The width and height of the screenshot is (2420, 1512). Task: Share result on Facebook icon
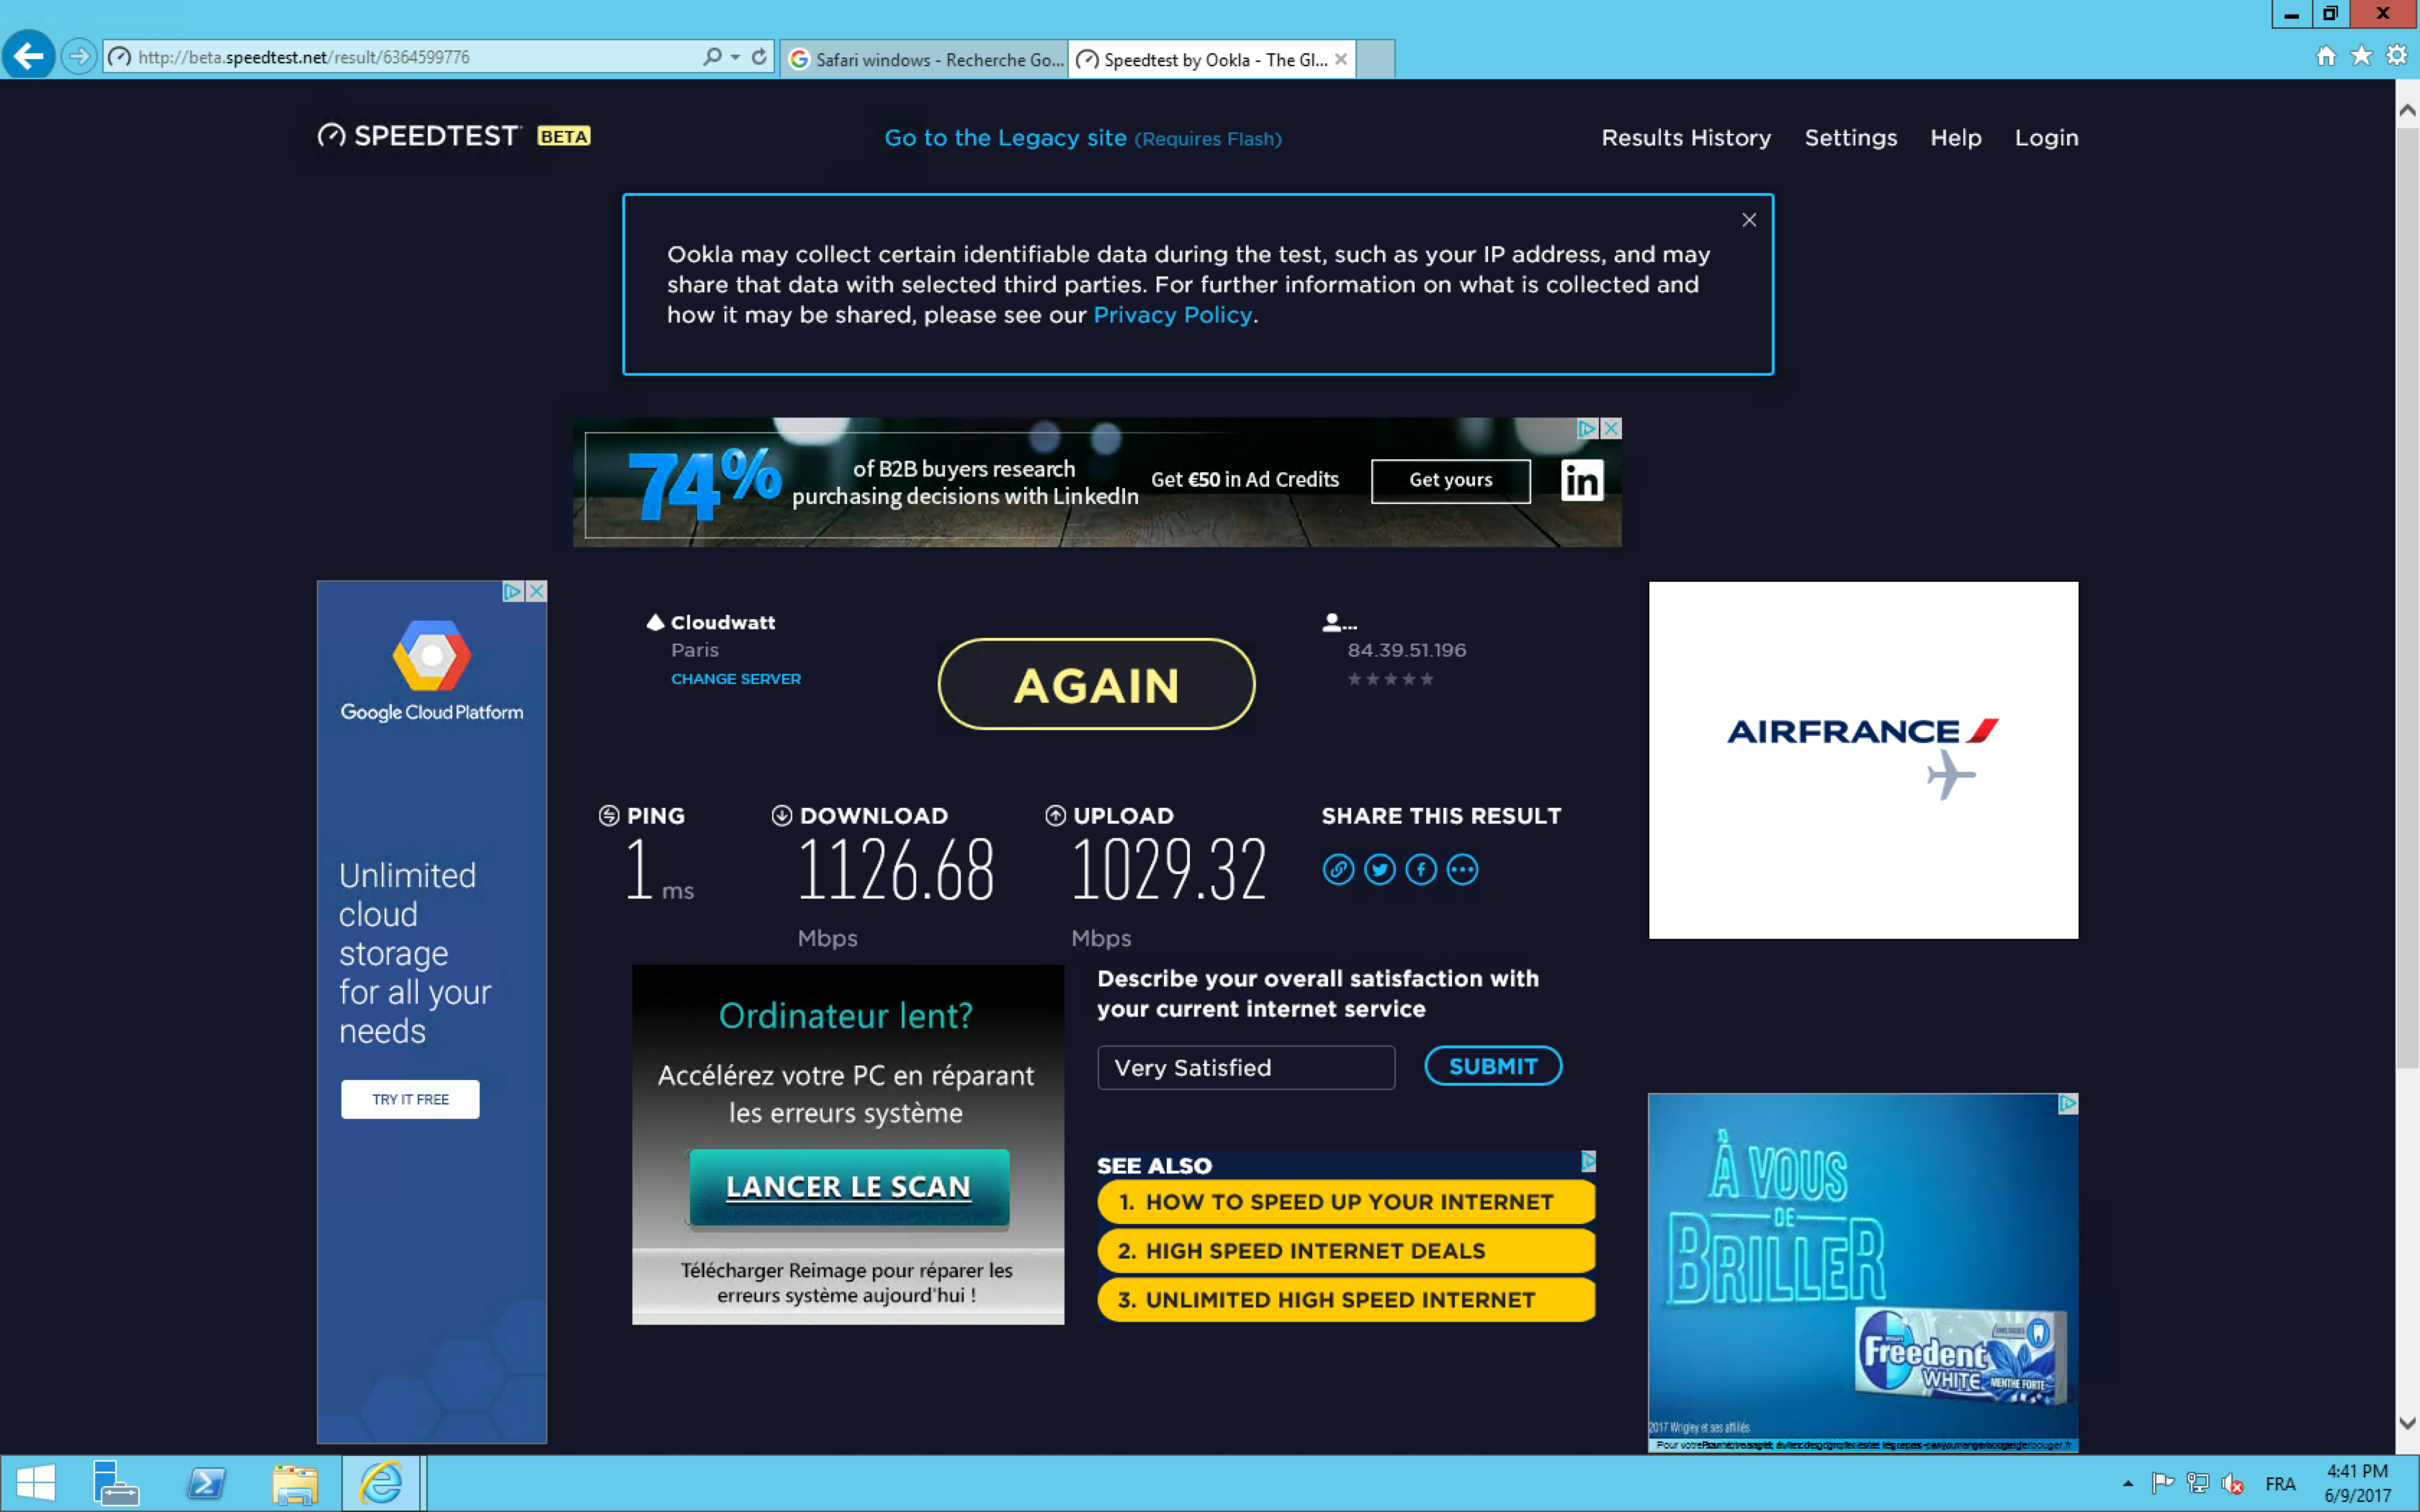tap(1420, 869)
